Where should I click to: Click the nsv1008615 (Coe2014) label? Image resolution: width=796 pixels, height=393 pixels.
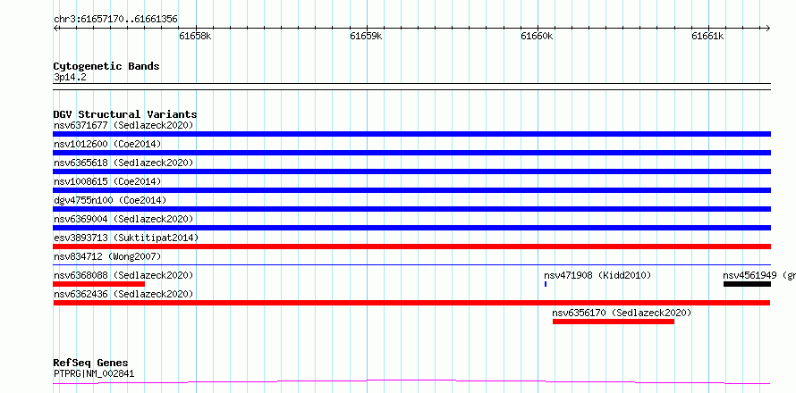(107, 181)
